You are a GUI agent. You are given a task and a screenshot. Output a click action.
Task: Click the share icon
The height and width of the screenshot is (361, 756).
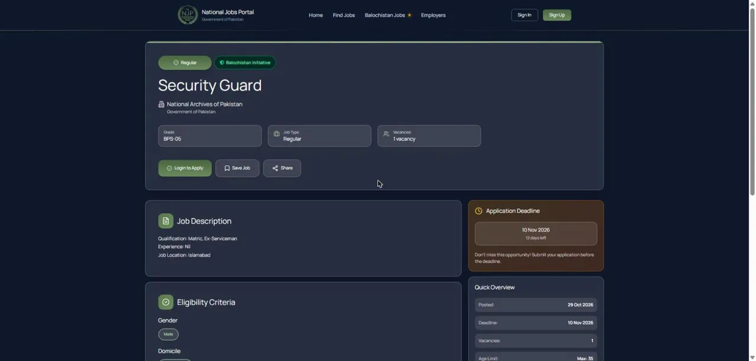click(275, 168)
